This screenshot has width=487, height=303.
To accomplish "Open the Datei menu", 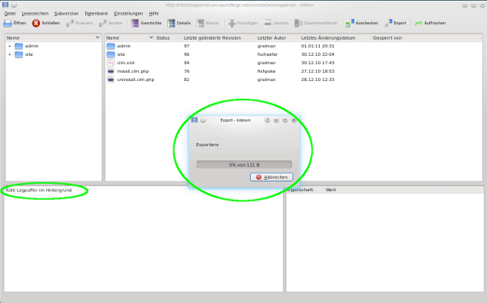I will 10,14.
